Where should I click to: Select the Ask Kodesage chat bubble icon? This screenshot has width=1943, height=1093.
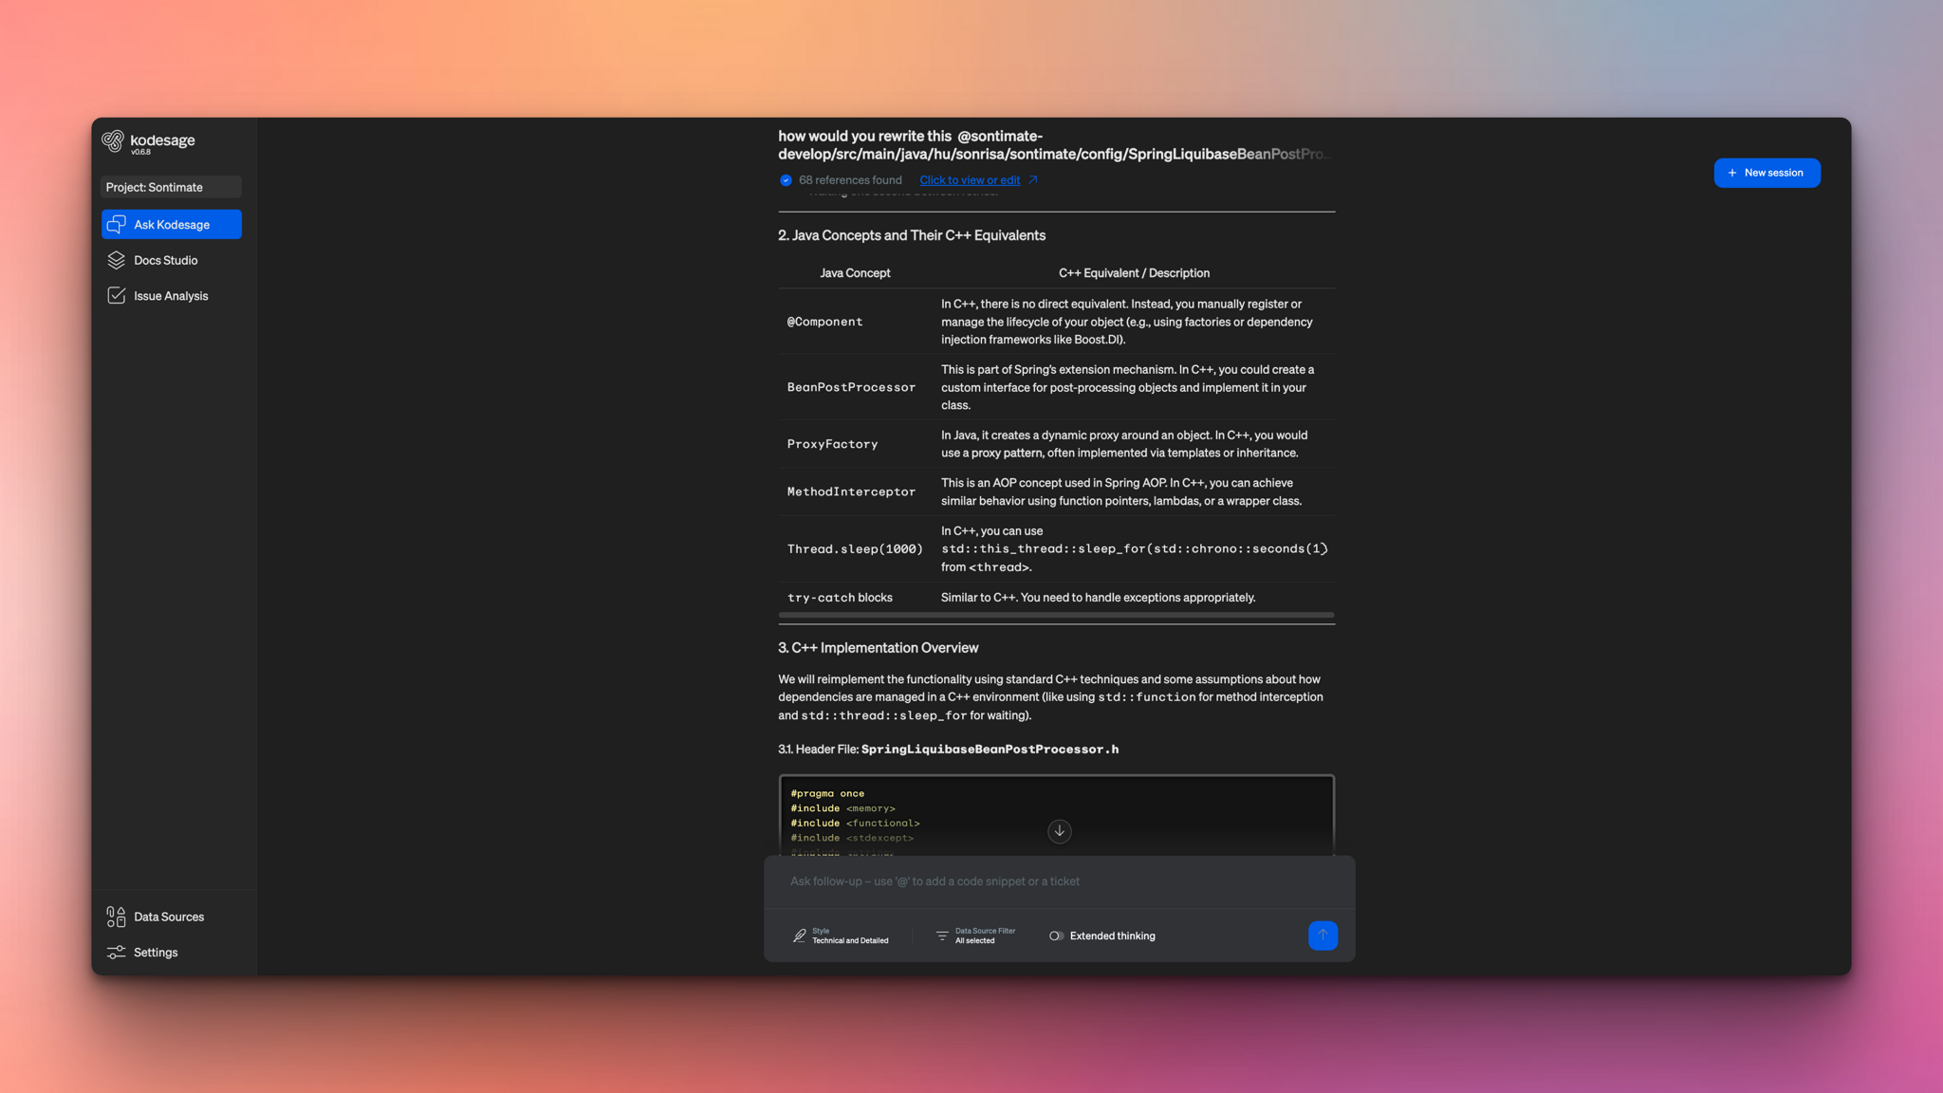coord(117,224)
